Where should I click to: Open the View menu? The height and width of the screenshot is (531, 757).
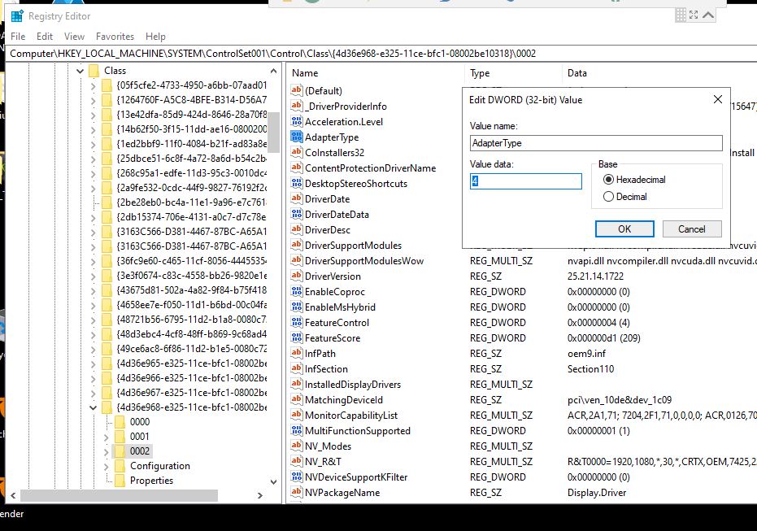74,37
